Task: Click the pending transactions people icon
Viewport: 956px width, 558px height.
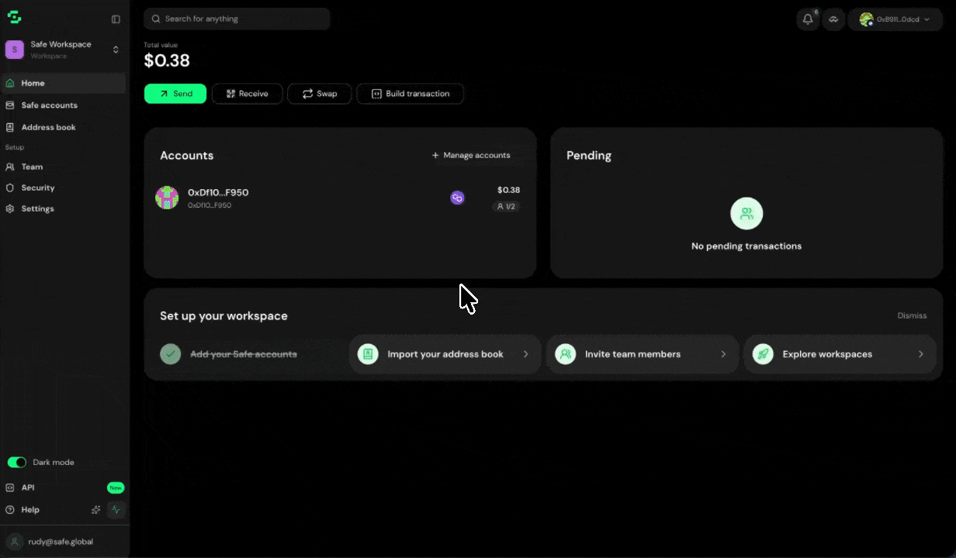Action: coord(746,213)
